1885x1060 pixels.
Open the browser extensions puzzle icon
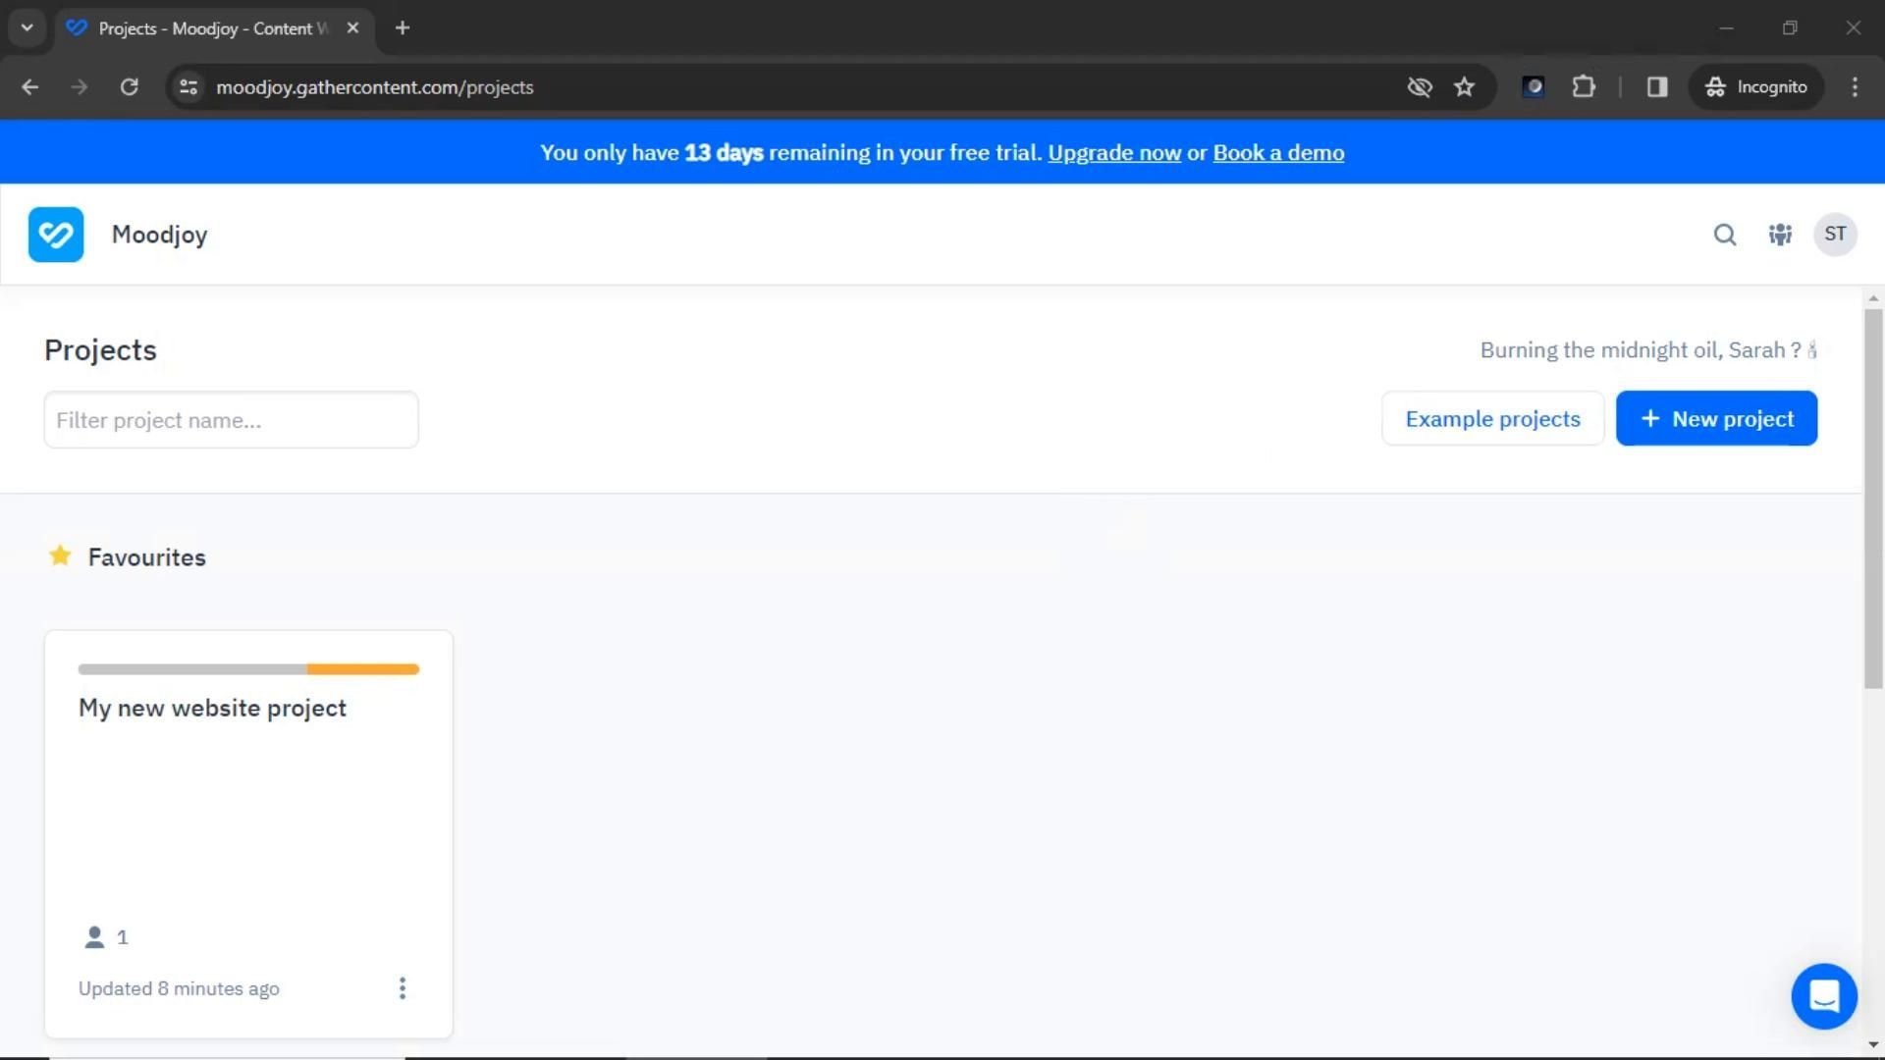click(1584, 87)
